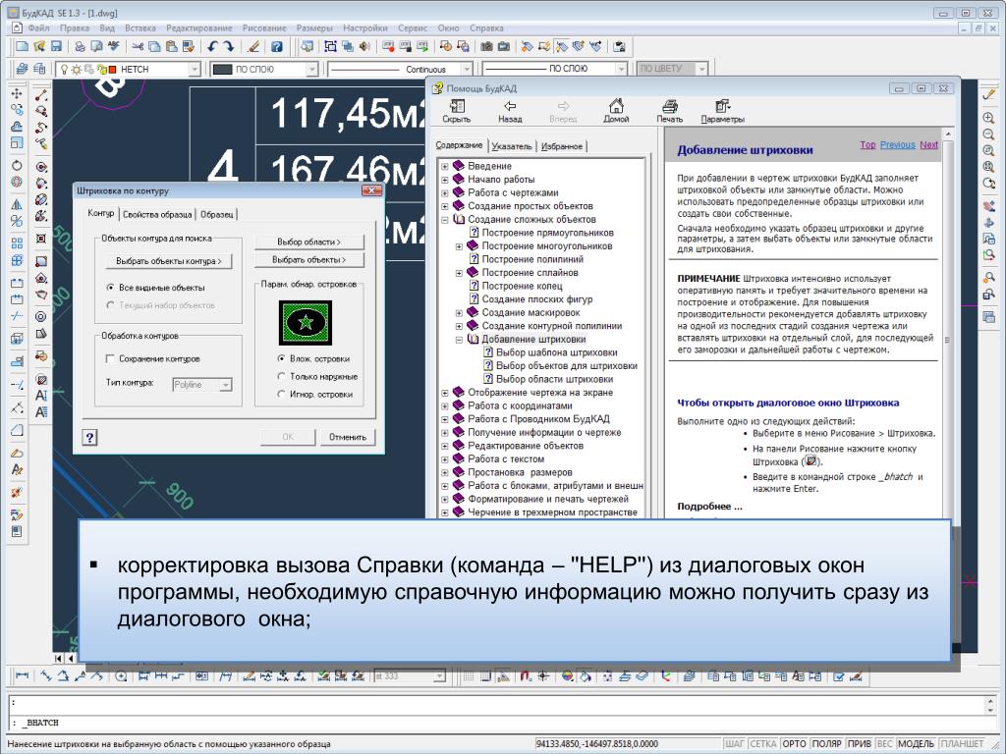Toggle ШАГ snap in status bar
The height and width of the screenshot is (754, 1006).
point(734,744)
